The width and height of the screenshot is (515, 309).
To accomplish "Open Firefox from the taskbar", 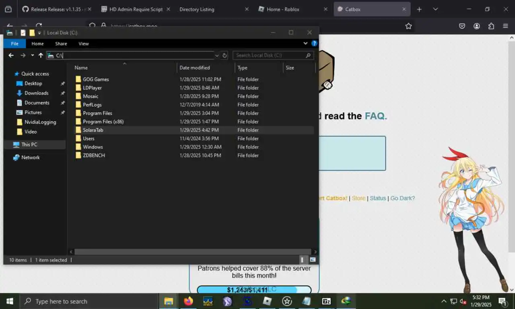I will click(x=188, y=301).
